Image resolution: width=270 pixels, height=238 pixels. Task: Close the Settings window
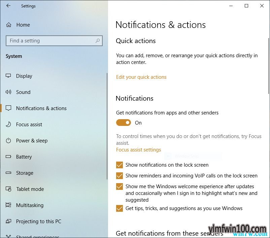tap(262, 6)
